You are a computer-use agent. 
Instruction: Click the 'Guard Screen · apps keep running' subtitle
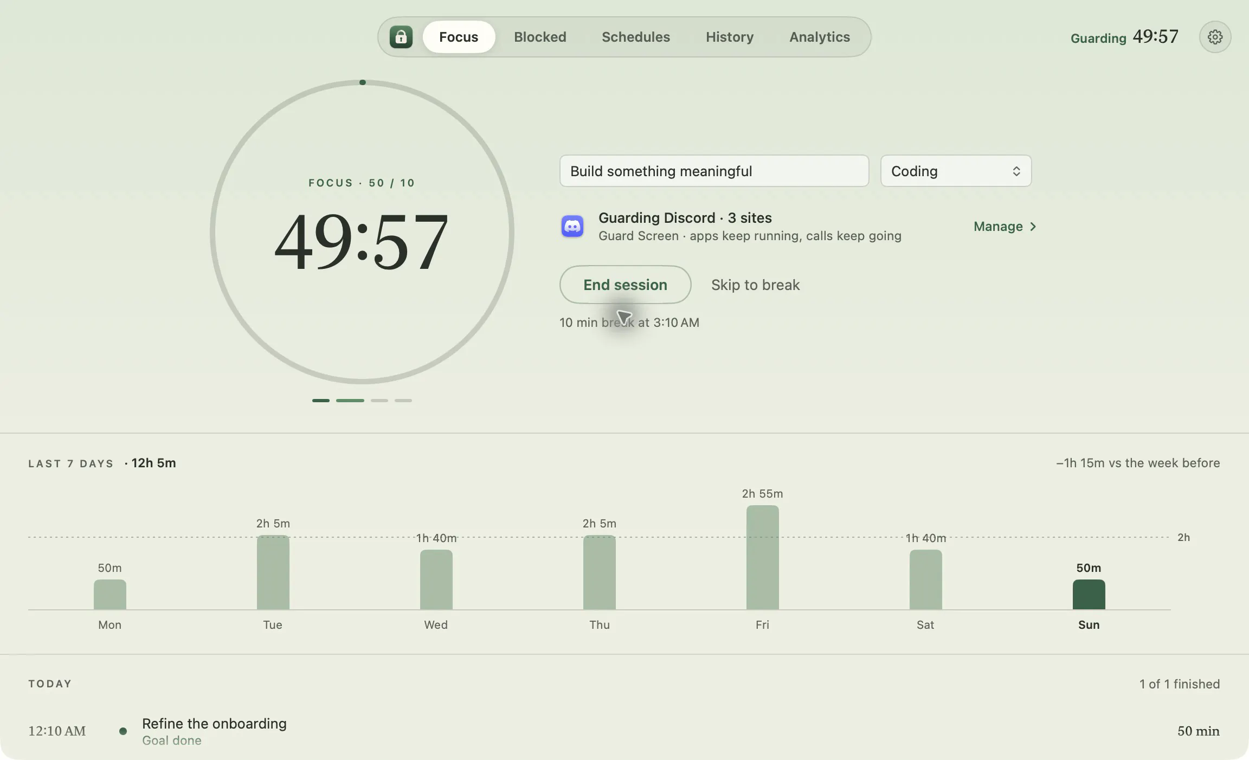pos(750,236)
